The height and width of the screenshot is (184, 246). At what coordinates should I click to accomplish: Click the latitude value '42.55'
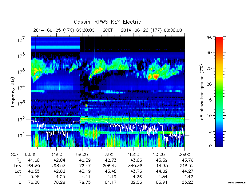point(34,171)
